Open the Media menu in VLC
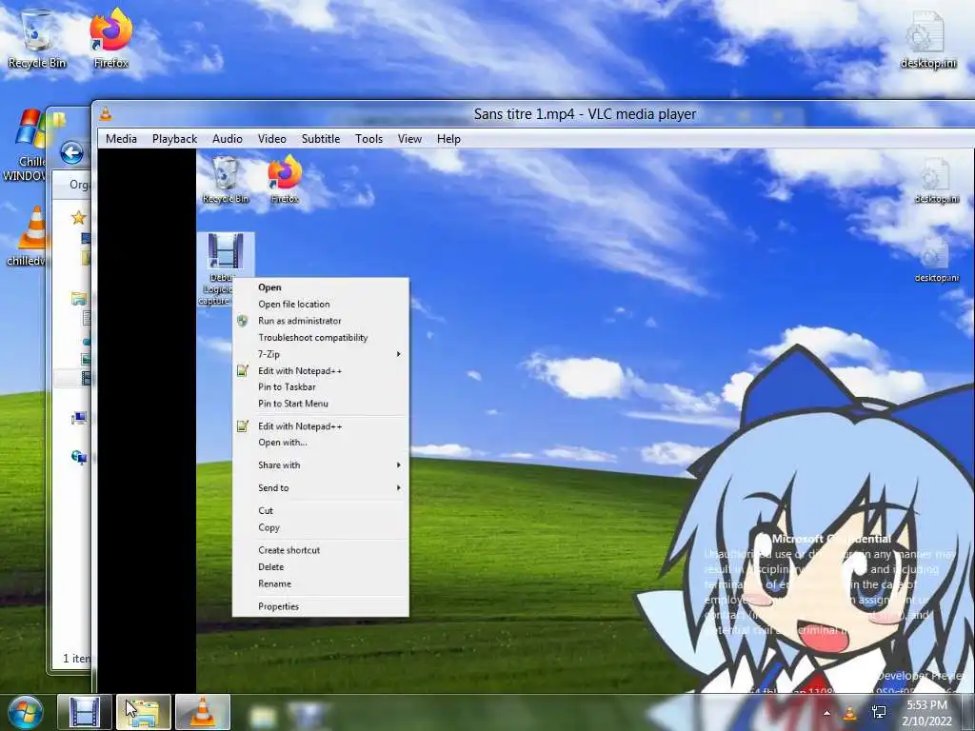975x731 pixels. pos(121,139)
